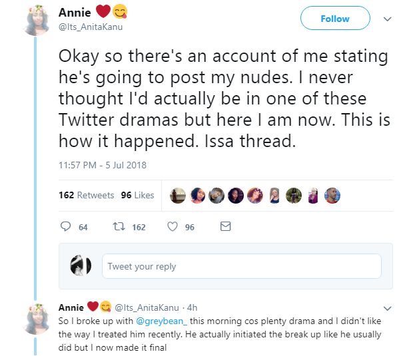Click the 'Tweet your reply' text field
The height and width of the screenshot is (356, 409).
241,266
